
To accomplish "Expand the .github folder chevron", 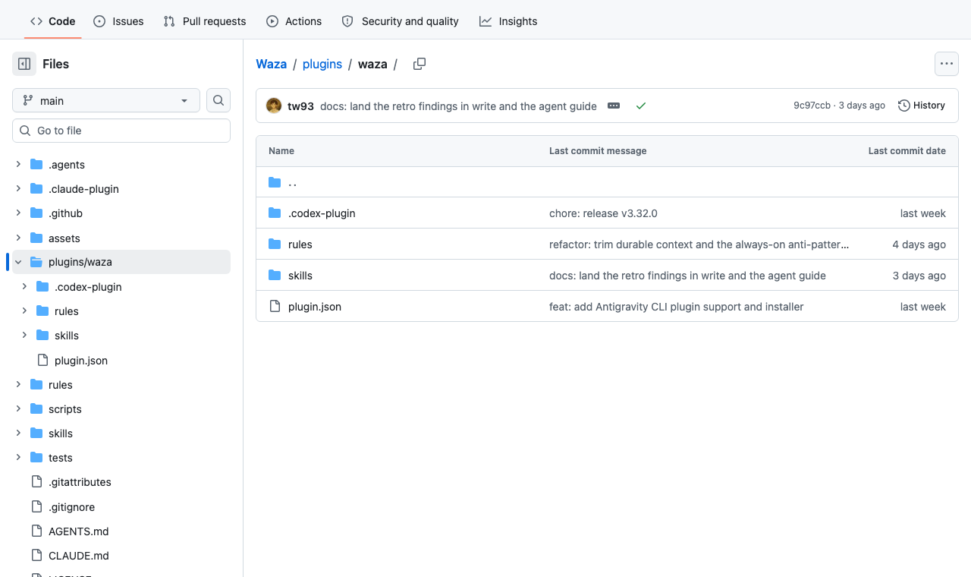I will point(18,213).
